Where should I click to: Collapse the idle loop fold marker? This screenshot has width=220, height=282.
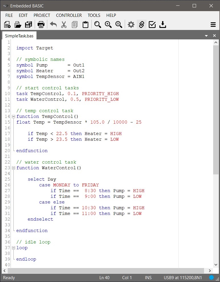(13, 248)
